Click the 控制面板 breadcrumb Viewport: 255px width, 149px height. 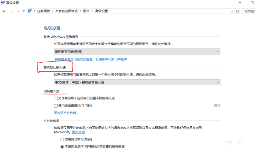pos(43,11)
